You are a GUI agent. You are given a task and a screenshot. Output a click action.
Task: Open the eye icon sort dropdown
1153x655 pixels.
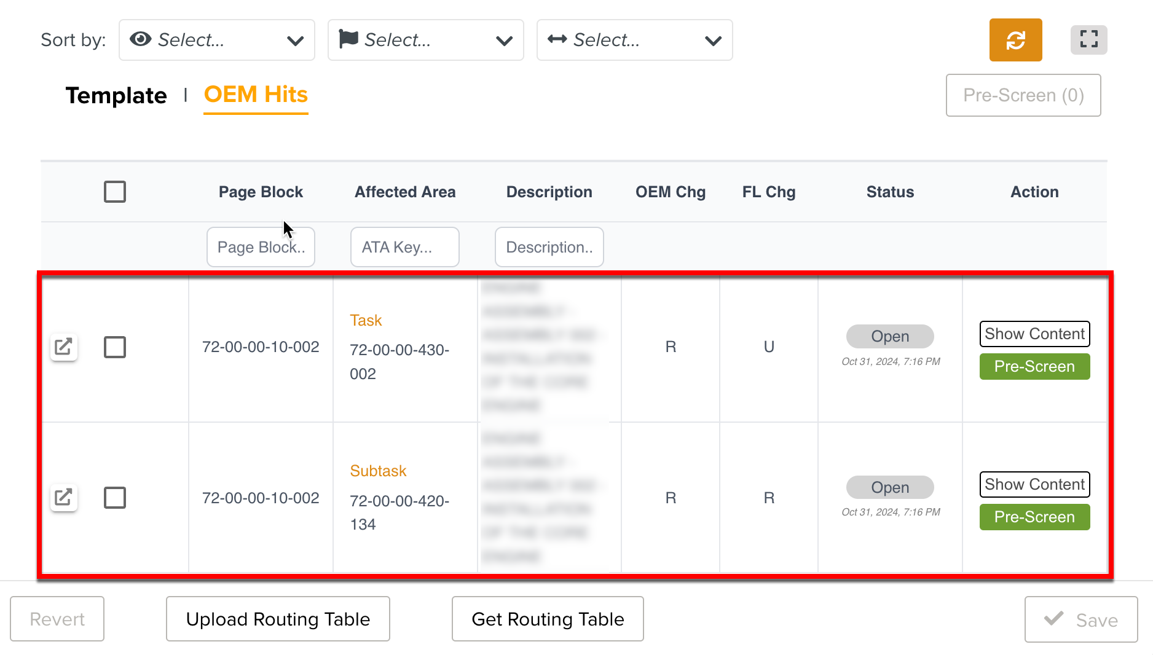(x=216, y=40)
